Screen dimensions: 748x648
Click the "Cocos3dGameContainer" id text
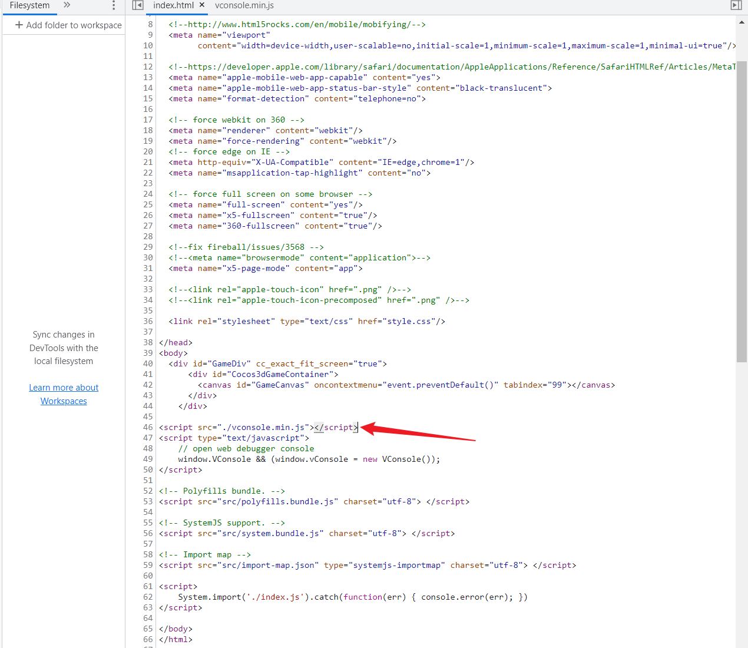280,374
